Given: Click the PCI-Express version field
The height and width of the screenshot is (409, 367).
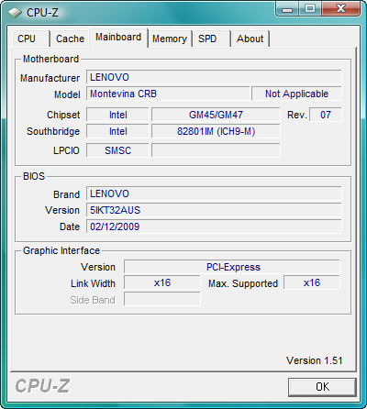Looking at the screenshot, I should [232, 267].
